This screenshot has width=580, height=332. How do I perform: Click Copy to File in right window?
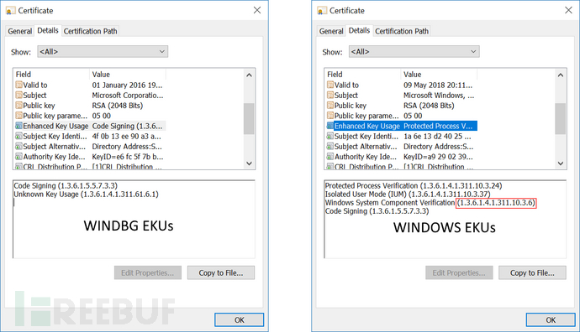point(532,273)
